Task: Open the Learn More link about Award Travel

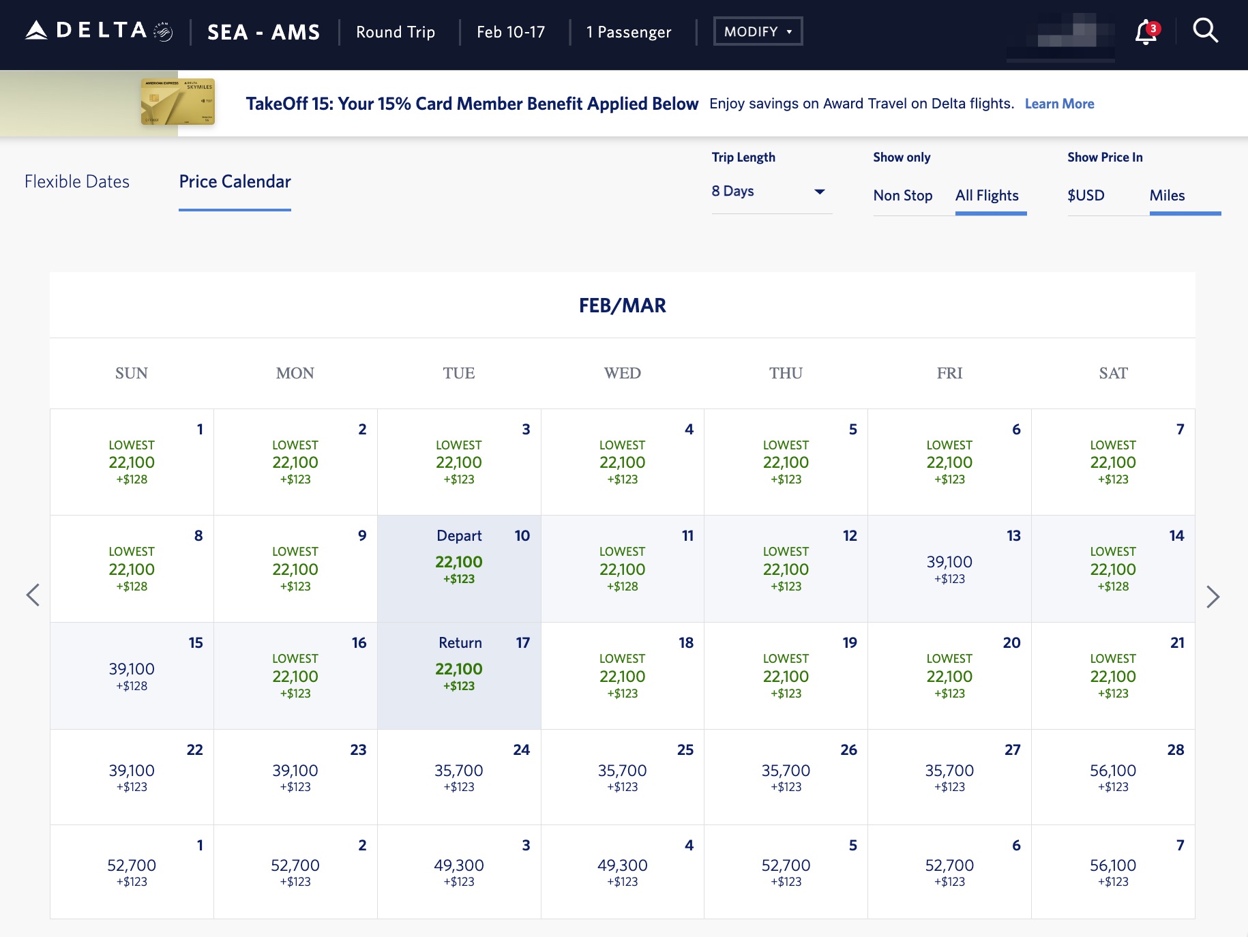Action: [x=1059, y=104]
